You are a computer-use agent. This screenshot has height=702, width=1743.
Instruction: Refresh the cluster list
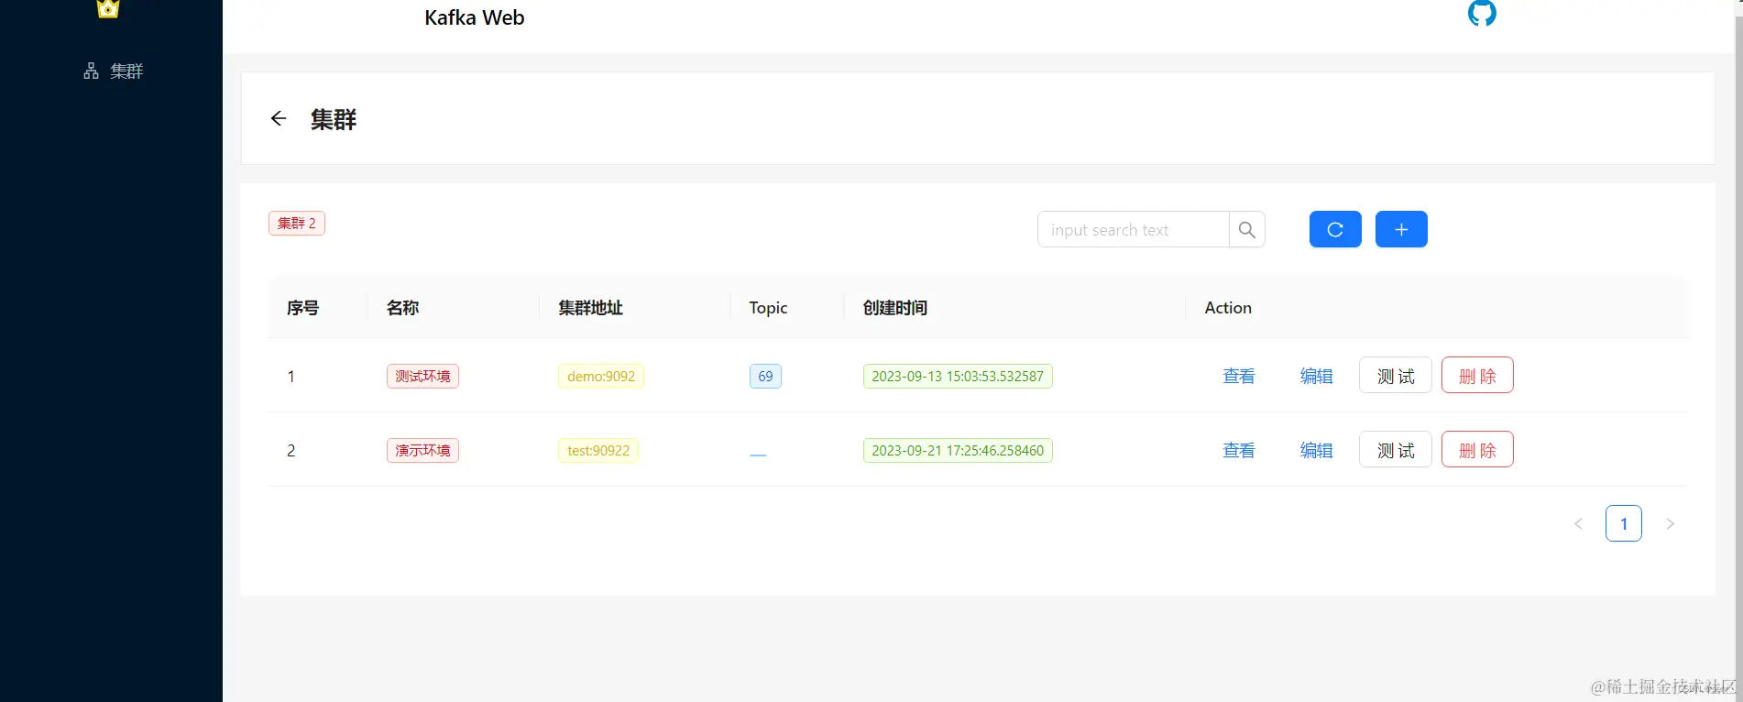tap(1335, 229)
